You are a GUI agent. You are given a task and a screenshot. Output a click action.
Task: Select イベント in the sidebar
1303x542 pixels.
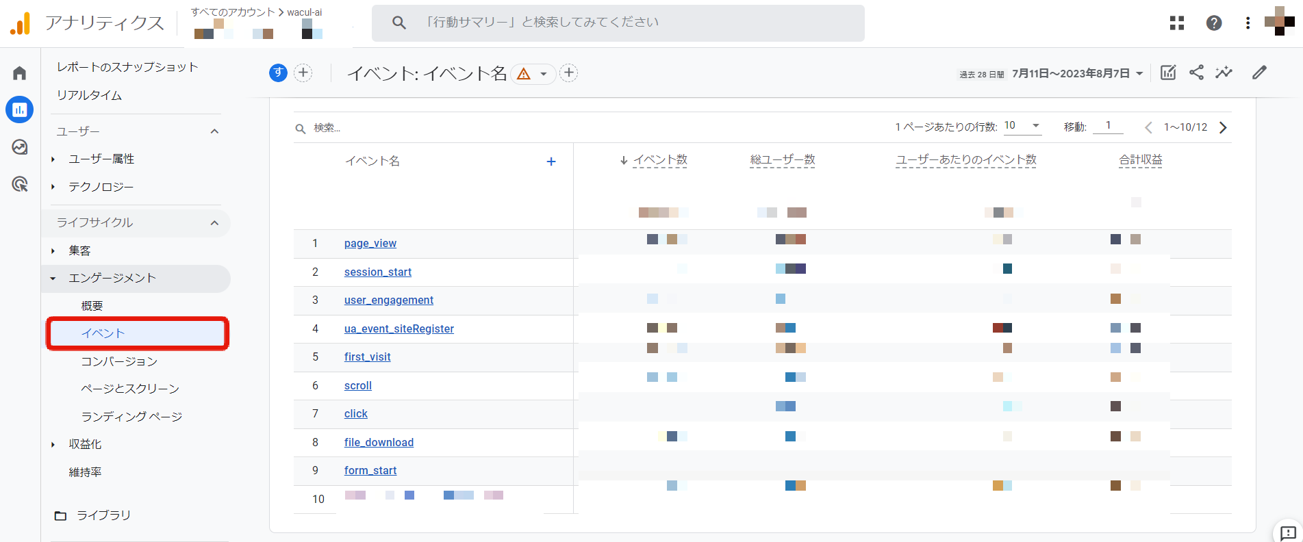pyautogui.click(x=138, y=333)
